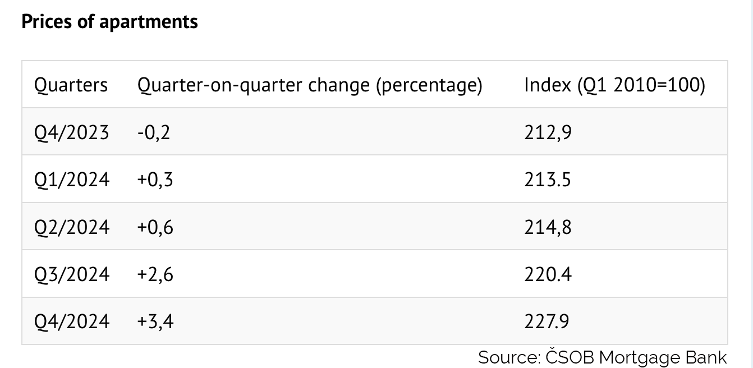Click the +2,6 change value
Screen dimensions: 753x368
coord(155,274)
